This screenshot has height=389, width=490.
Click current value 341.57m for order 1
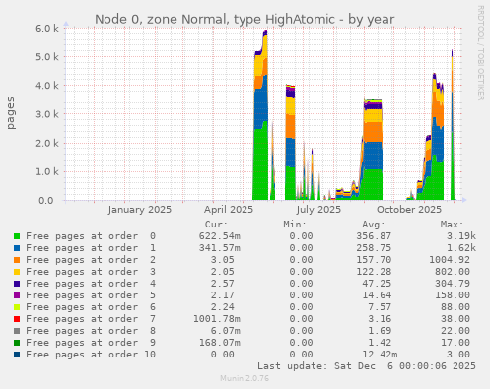click(x=220, y=248)
